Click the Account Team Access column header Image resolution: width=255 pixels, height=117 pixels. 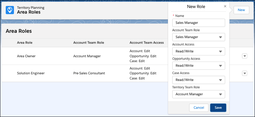(147, 43)
